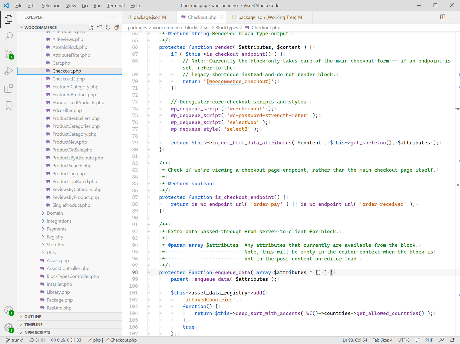
Task: Click php | Checkout.php status bar item
Action: click(112, 340)
